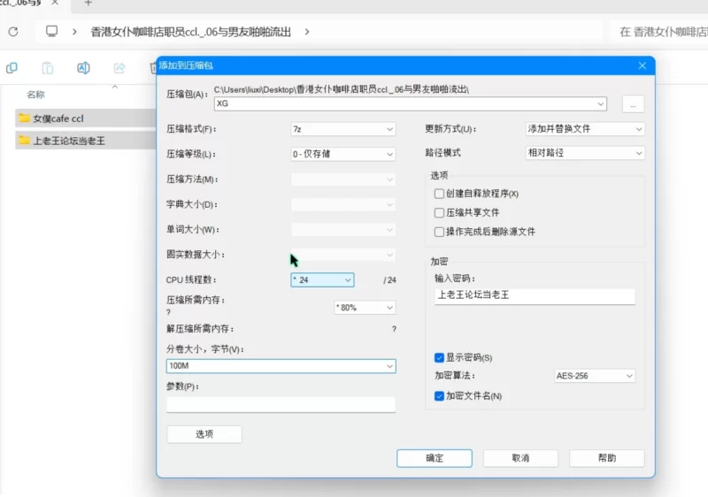708x497 pixels.
Task: Click the Paste icon in Explorer toolbar
Action: pos(48,68)
